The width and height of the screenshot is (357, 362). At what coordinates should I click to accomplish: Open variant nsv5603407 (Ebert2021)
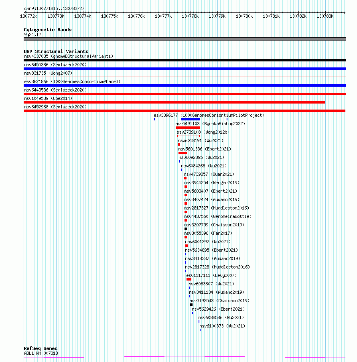click(x=211, y=191)
